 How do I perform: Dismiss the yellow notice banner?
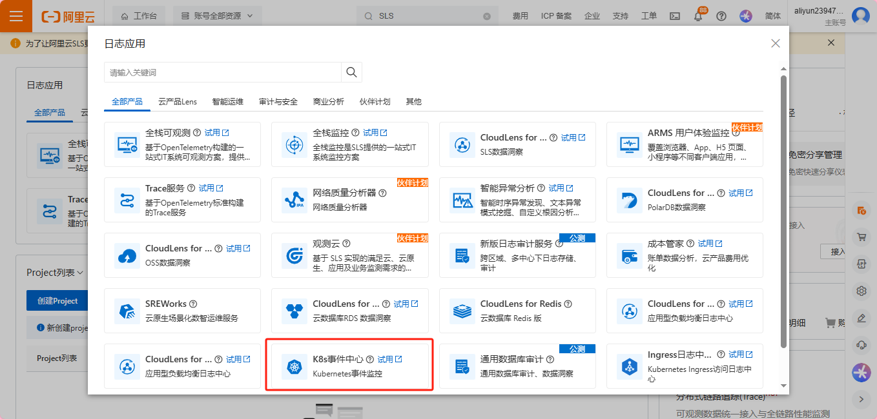point(831,43)
